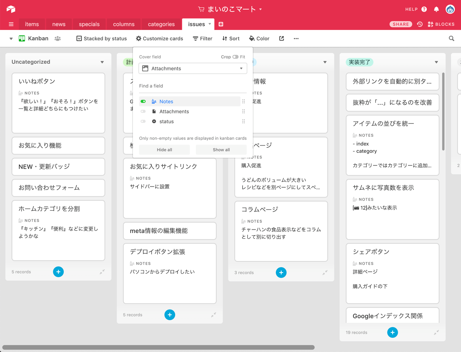
Task: Click the revision history clock icon
Action: pos(420,24)
